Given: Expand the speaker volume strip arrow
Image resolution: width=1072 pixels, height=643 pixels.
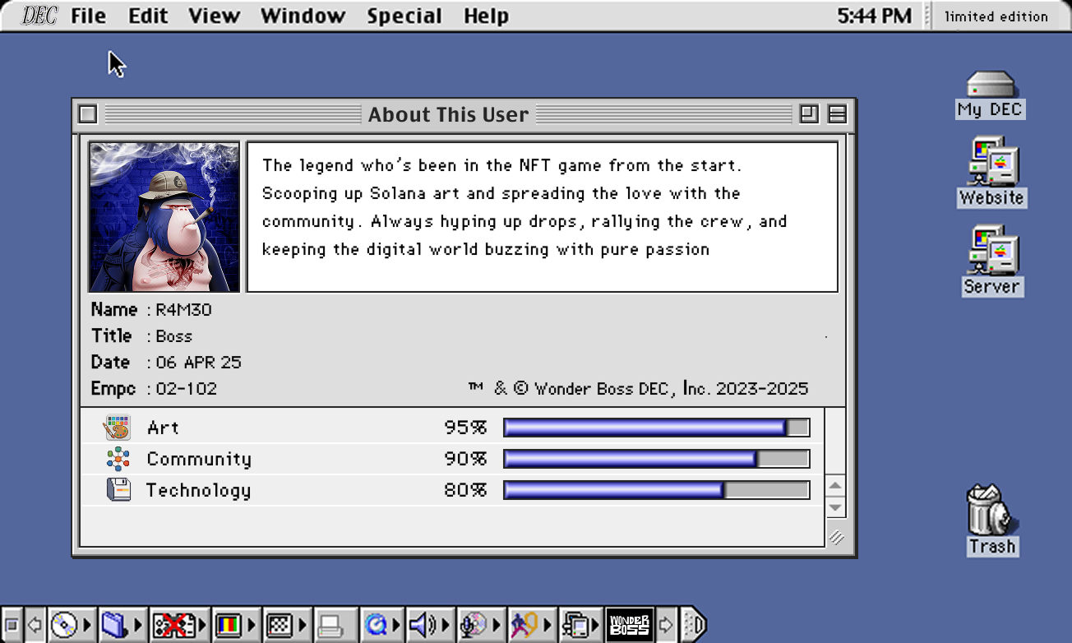Looking at the screenshot, I should (x=446, y=626).
